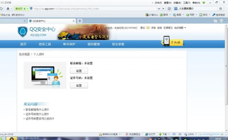Open the 文件(F) menu
The image size is (228, 140).
[x=158, y=3]
